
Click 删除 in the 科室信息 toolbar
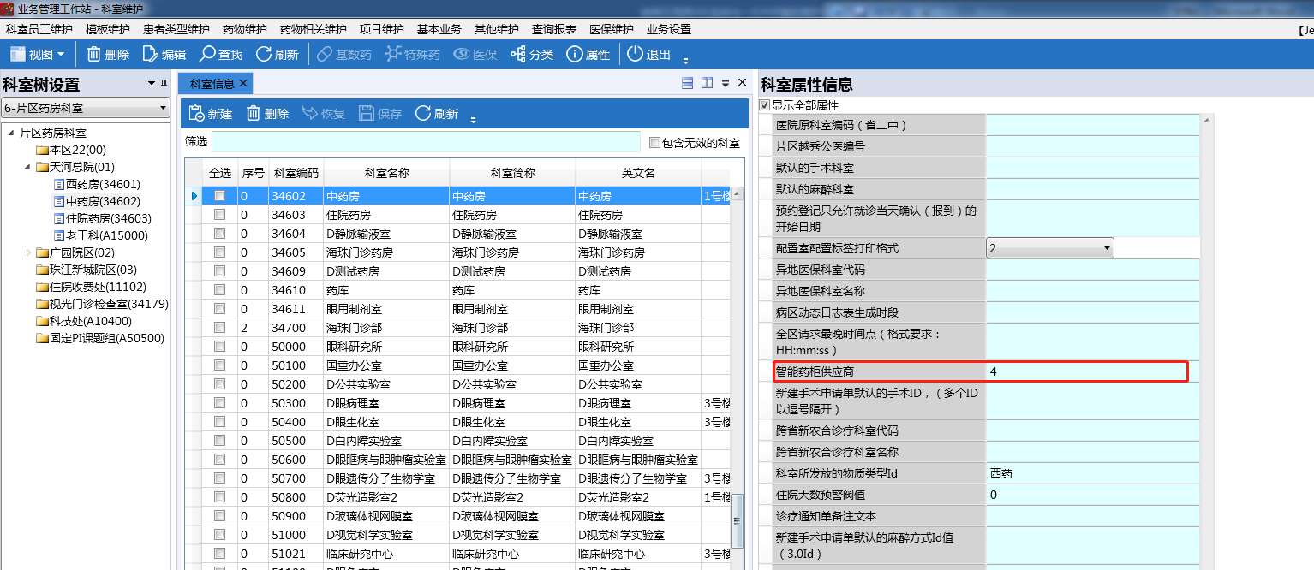tap(266, 114)
